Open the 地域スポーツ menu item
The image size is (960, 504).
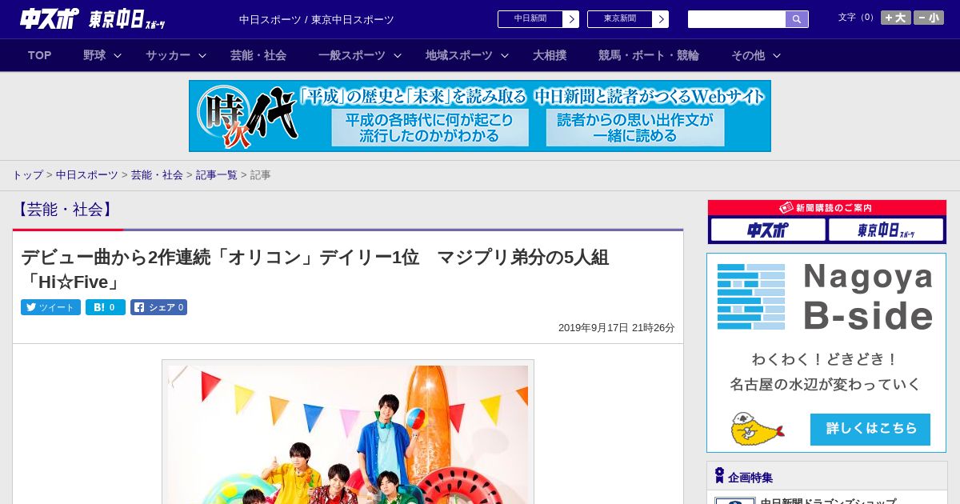point(459,55)
